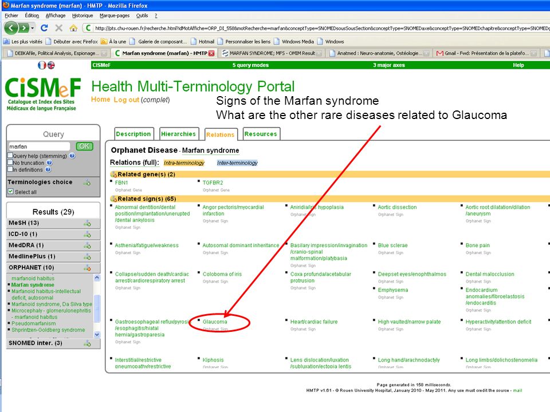
Task: Select Shprintzen-Goldberg syndrome result
Action: click(x=48, y=330)
